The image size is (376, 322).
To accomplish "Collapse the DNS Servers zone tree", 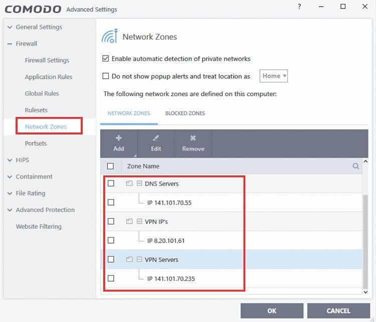I will pyautogui.click(x=139, y=183).
